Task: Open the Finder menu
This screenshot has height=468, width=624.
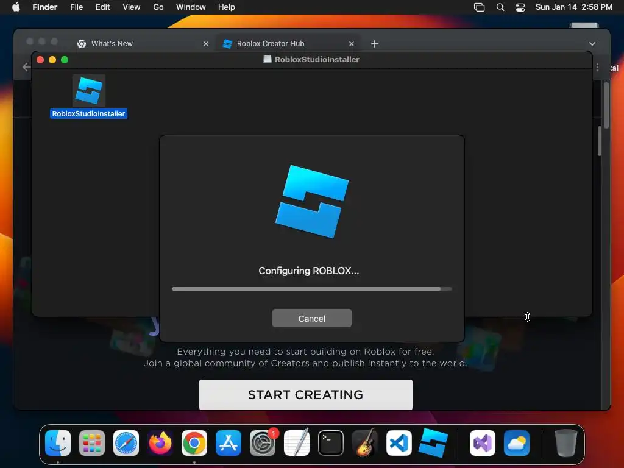Action: [x=45, y=7]
